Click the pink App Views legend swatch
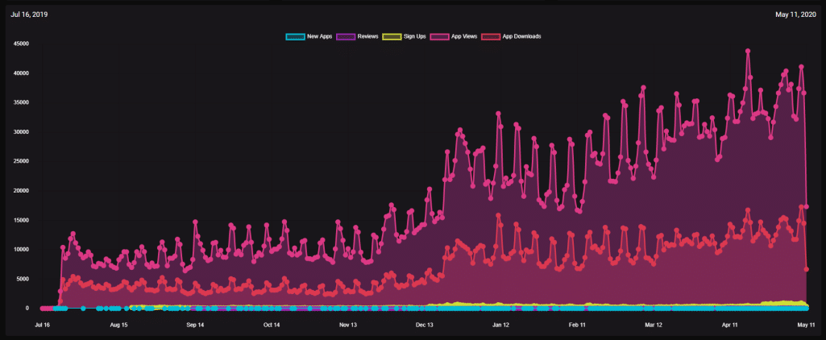This screenshot has height=340, width=826. (440, 36)
